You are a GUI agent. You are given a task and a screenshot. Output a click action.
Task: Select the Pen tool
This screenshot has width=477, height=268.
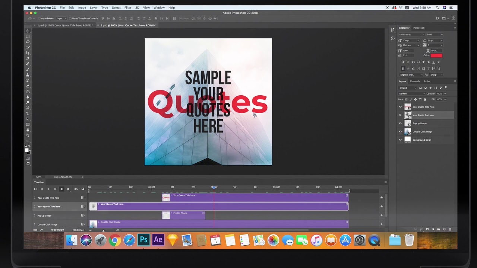[x=28, y=108]
